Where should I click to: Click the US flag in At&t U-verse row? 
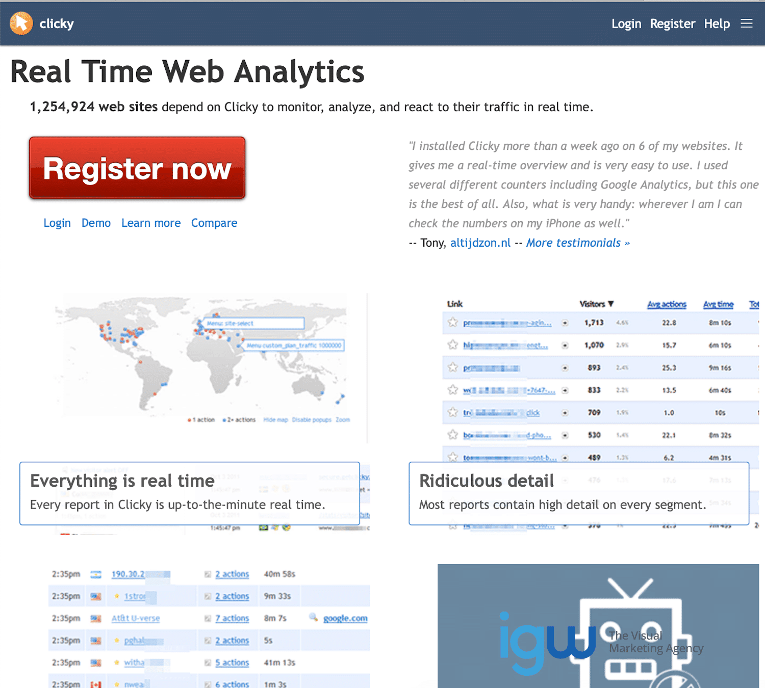(96, 619)
